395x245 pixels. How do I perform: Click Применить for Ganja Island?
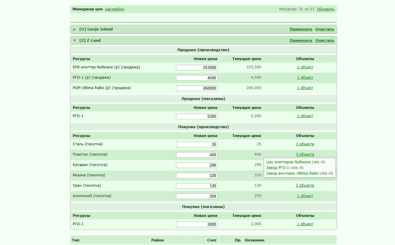(301, 29)
